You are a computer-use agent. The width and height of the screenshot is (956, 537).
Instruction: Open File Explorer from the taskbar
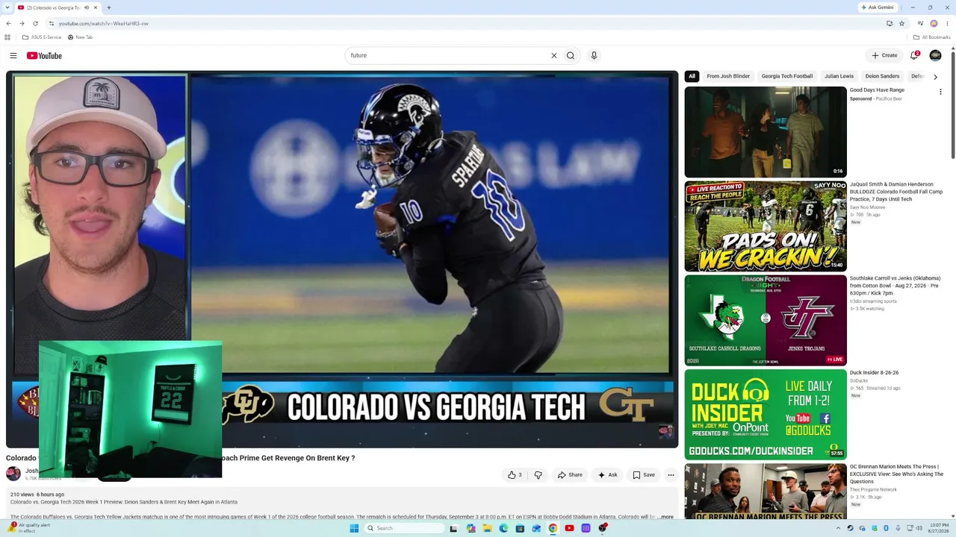[487, 528]
